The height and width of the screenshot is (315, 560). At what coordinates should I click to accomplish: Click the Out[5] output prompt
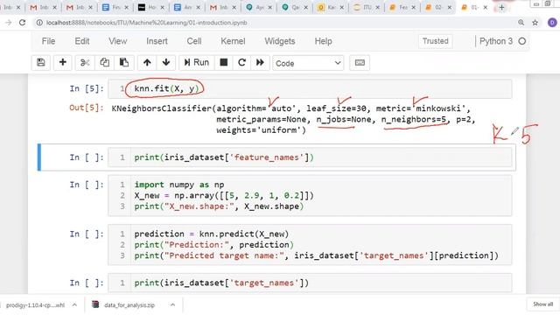tap(87, 108)
